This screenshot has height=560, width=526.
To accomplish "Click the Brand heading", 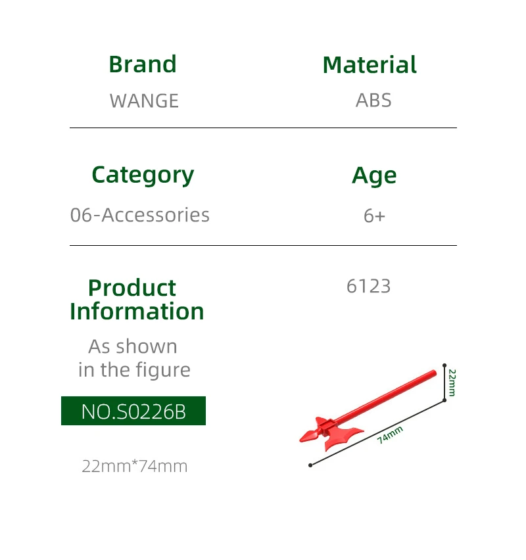I will point(143,64).
